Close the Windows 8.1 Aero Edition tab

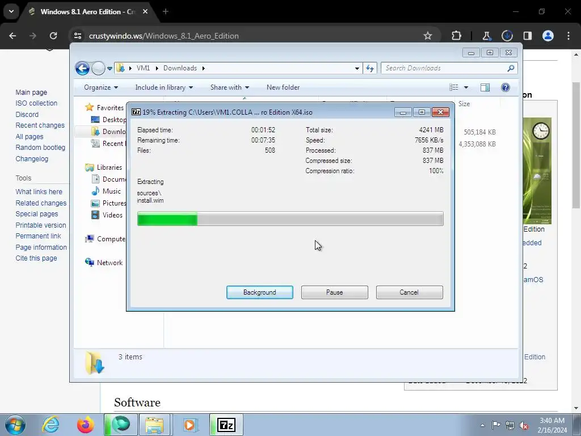(x=145, y=11)
